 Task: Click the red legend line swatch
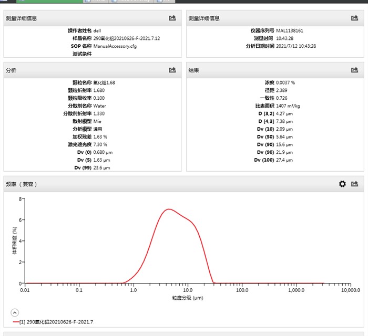(x=15, y=321)
